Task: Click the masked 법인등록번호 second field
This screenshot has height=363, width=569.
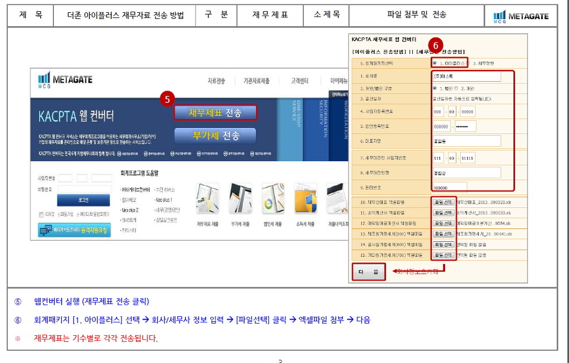Action: (x=465, y=126)
